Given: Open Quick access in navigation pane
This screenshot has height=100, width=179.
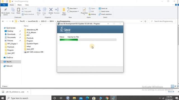Looking at the screenshot, I should pos(10,28).
